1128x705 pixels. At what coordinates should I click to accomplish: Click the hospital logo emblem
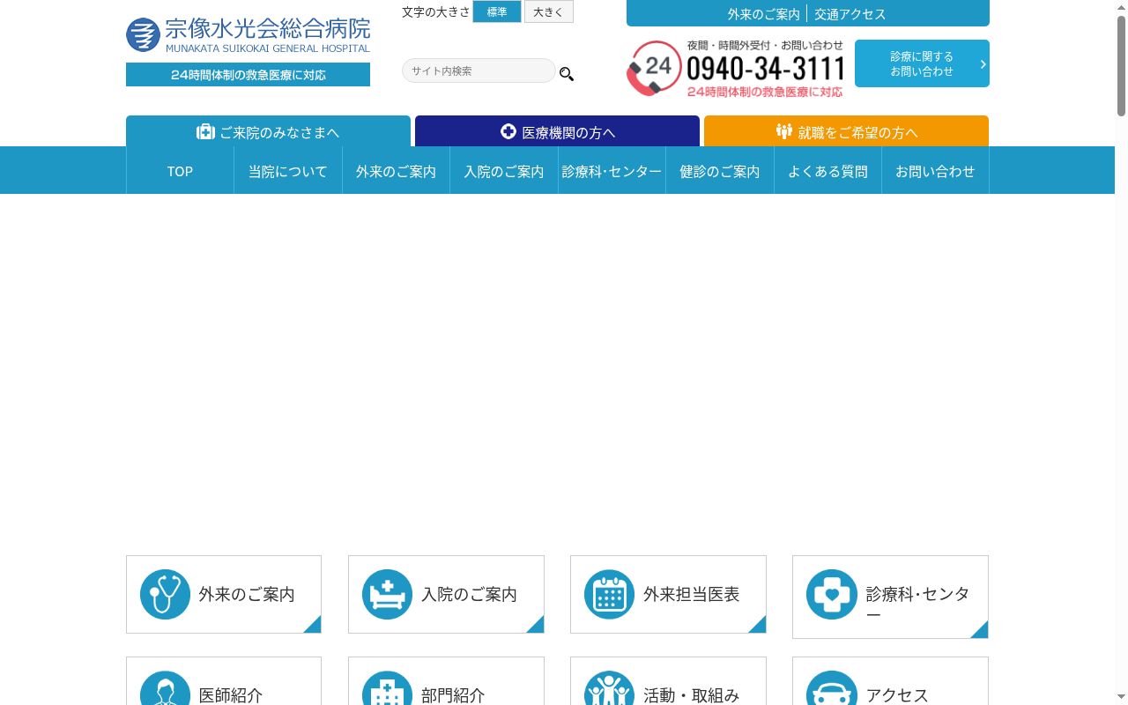pyautogui.click(x=143, y=35)
